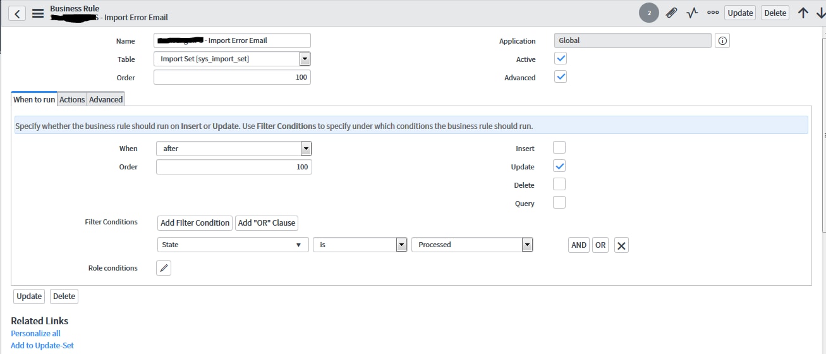This screenshot has height=354, width=826.
Task: Click the Filter Conditions label
Action: 111,222
